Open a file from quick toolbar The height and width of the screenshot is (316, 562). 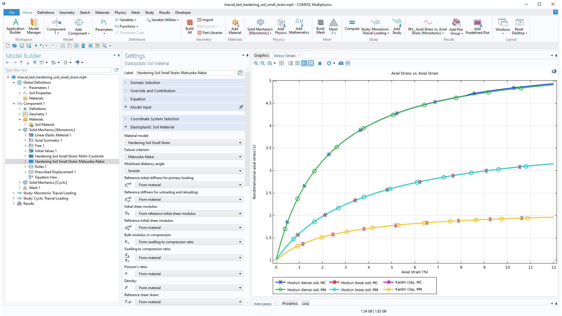[x=15, y=46]
